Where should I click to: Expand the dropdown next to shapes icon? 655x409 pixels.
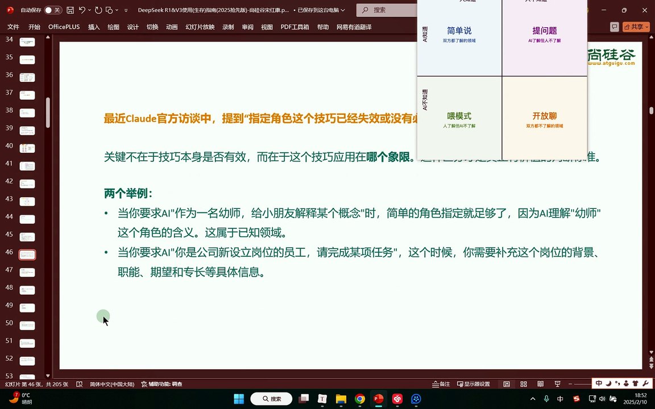pos(117,10)
